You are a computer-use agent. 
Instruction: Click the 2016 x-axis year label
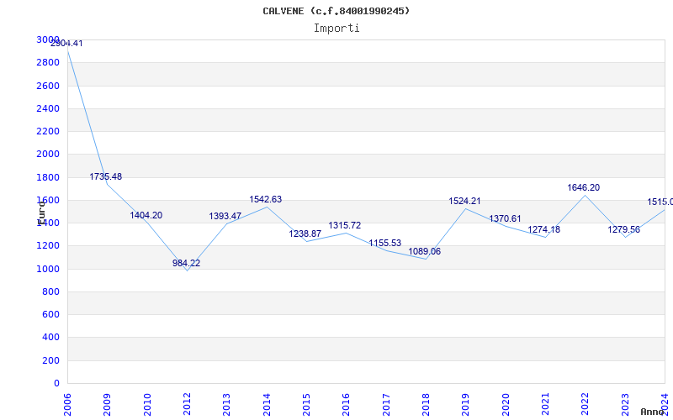347,405
